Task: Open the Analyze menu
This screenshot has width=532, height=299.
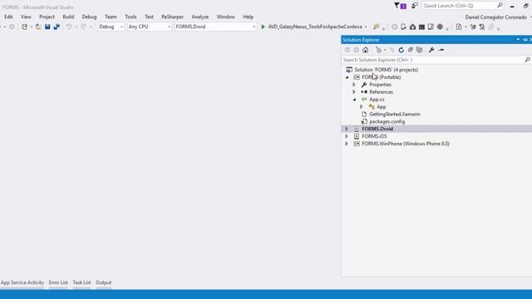Action: [200, 17]
